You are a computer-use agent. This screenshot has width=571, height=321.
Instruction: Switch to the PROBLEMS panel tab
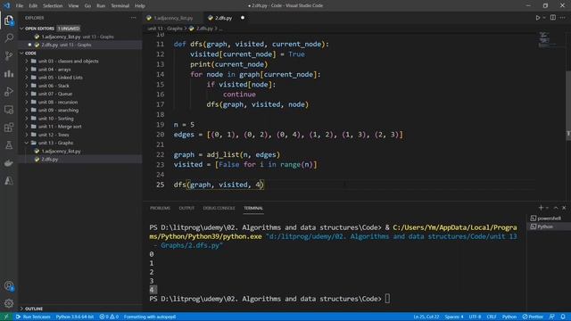pyautogui.click(x=160, y=208)
